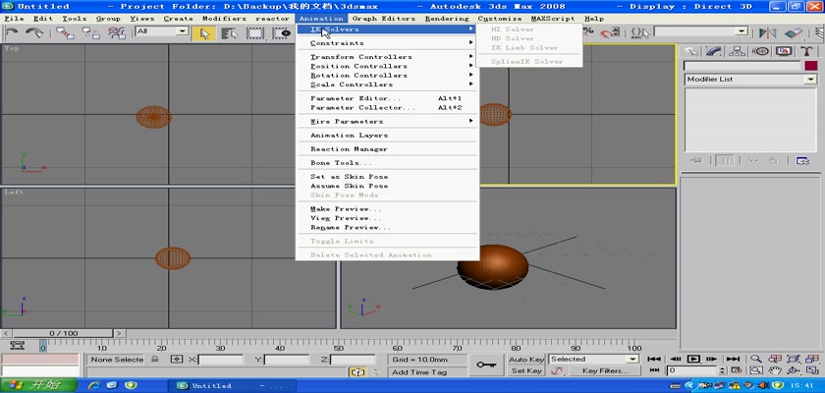Open the Mini Curve Editor icon

(18, 346)
